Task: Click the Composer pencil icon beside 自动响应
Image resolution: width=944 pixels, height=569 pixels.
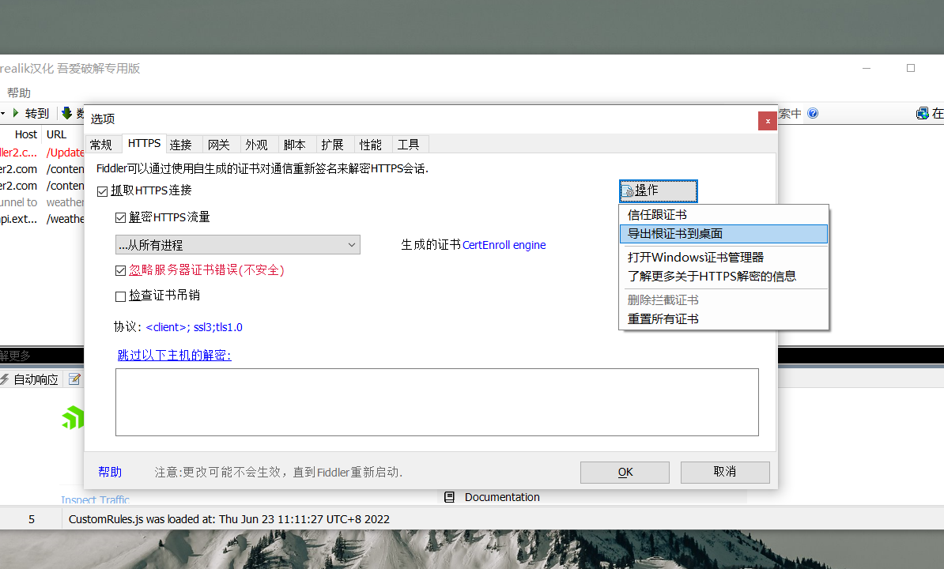Action: [74, 379]
